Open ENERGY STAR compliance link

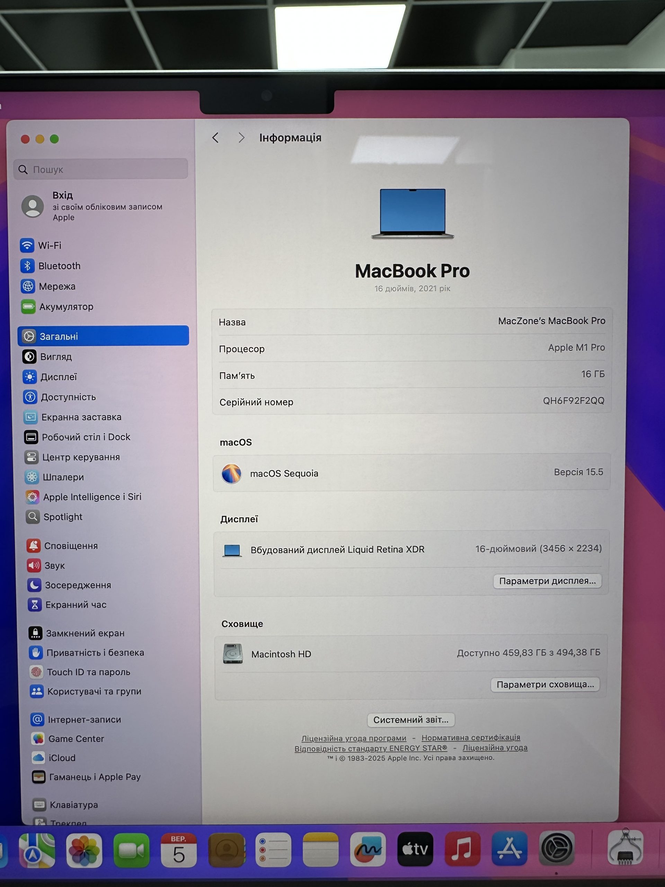[371, 748]
